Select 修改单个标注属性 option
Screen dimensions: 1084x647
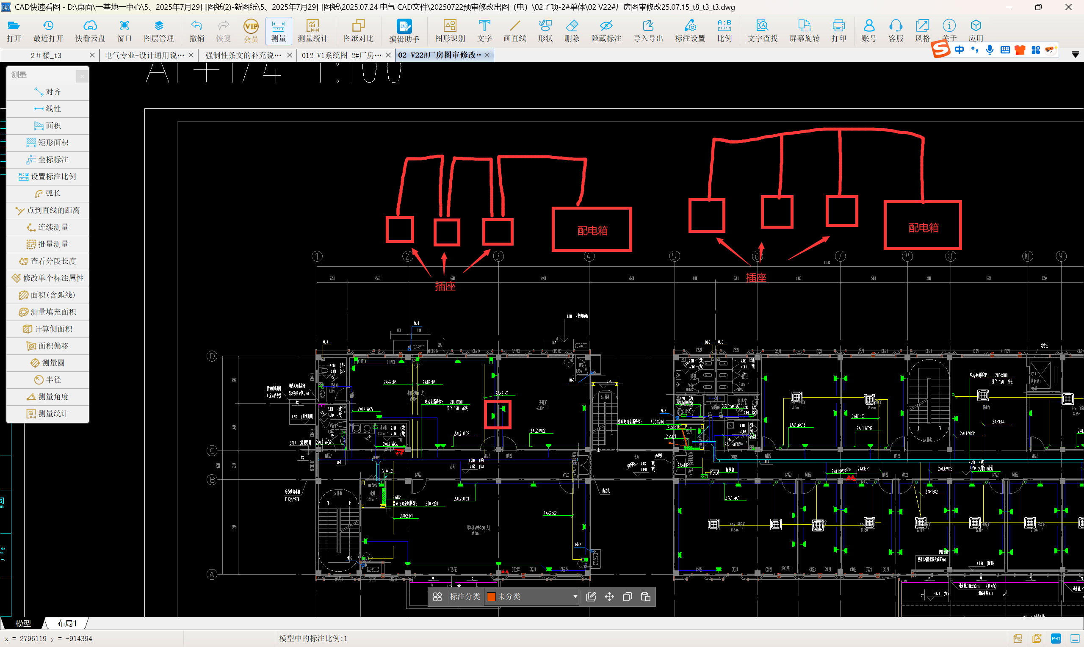point(47,278)
